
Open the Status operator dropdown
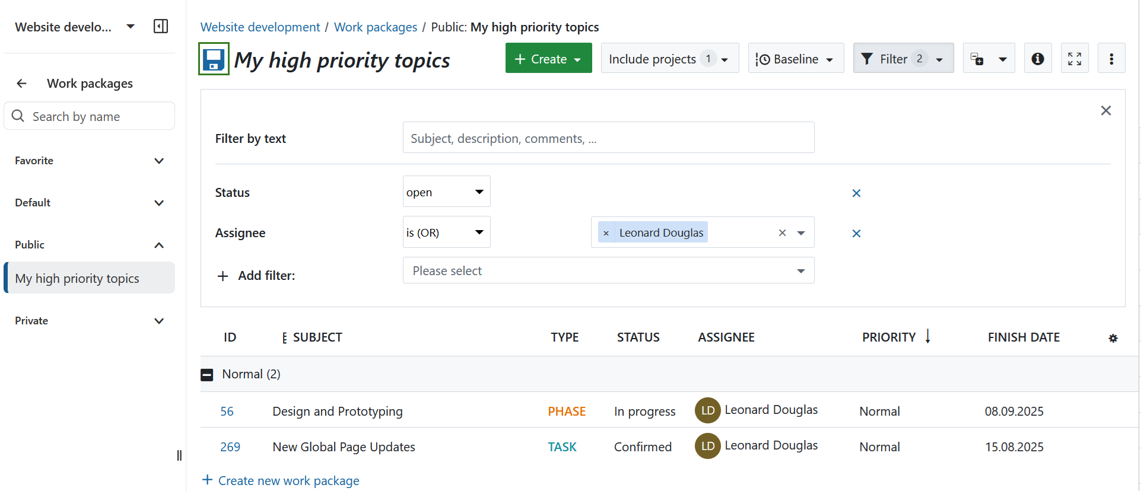click(x=446, y=192)
